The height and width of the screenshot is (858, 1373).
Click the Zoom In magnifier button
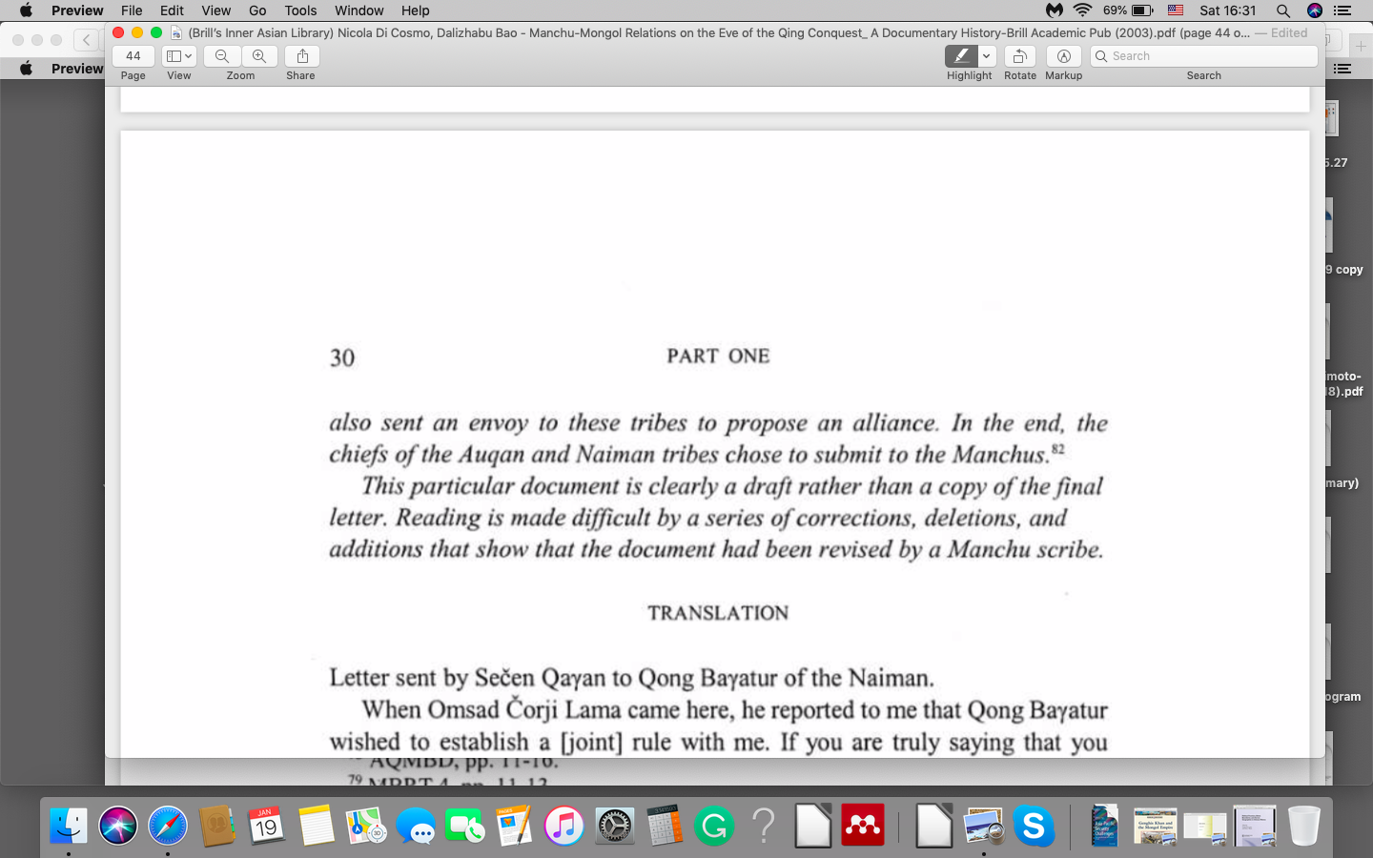[259, 56]
